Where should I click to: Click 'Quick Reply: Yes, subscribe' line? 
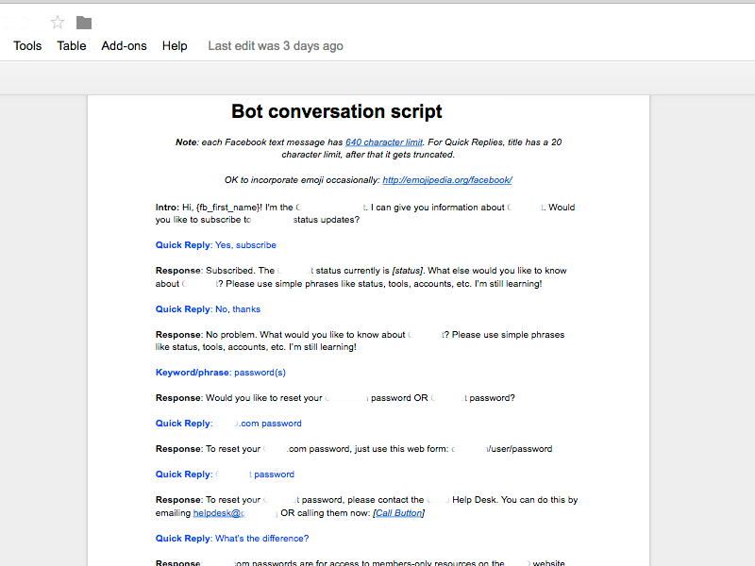(216, 245)
